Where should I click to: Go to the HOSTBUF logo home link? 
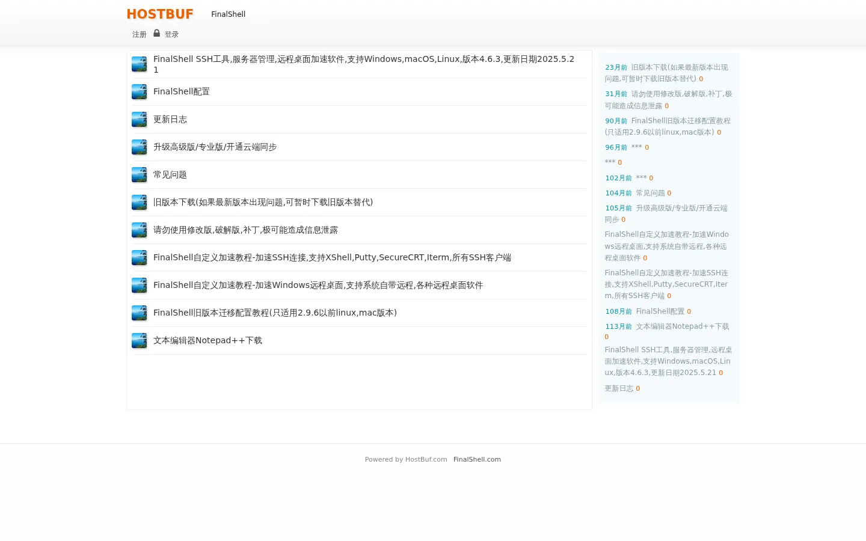pos(160,14)
